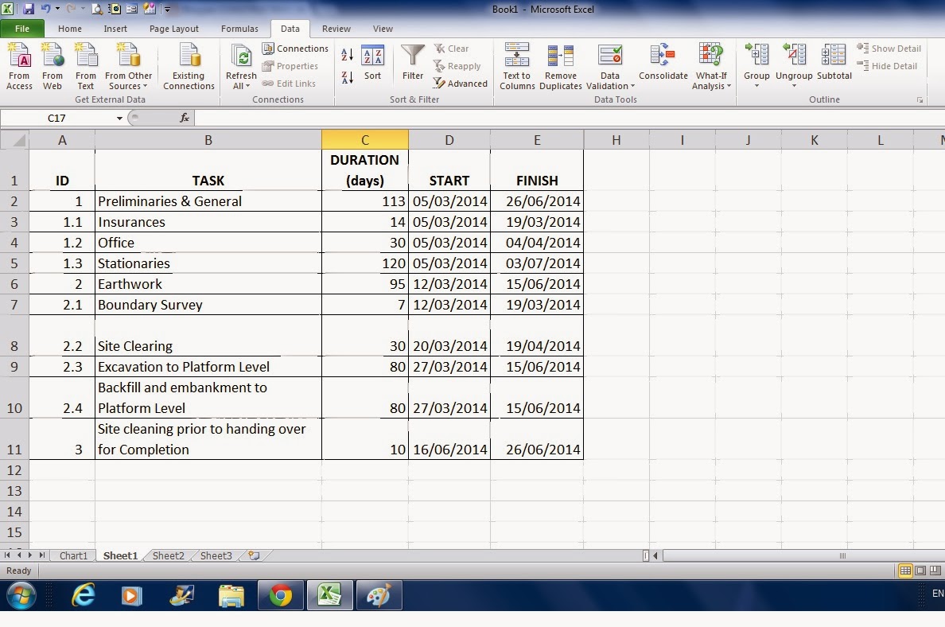Switch to Page Layout view in status bar

(x=920, y=571)
